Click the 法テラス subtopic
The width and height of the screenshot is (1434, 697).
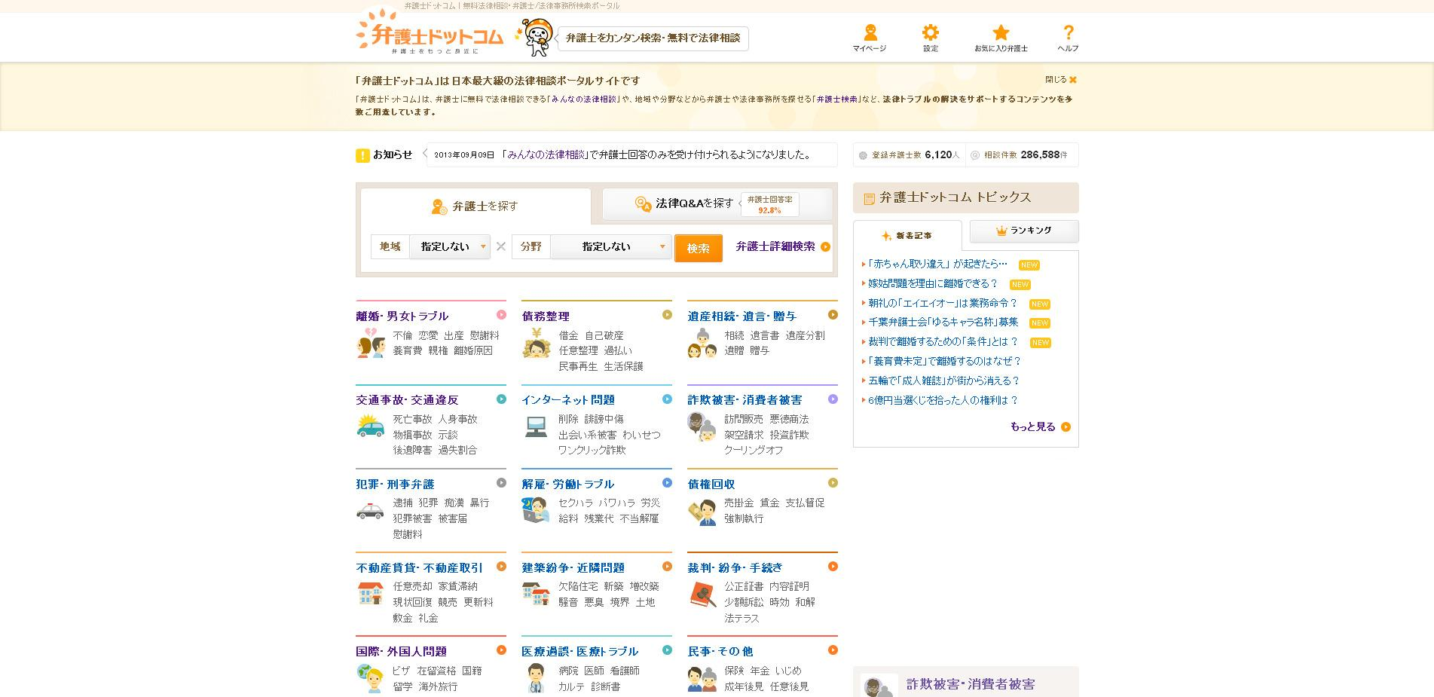click(x=742, y=618)
